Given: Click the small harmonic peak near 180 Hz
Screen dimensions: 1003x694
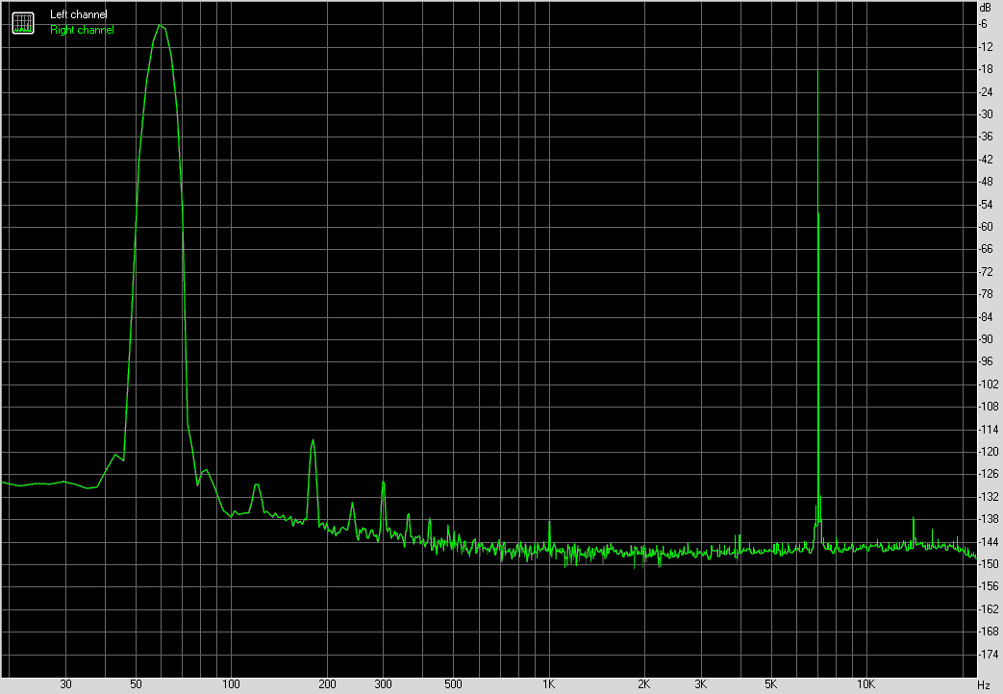Looking at the screenshot, I should tap(313, 440).
